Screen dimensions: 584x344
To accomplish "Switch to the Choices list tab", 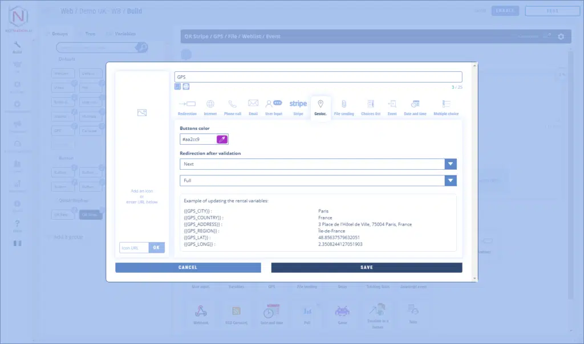I will pos(371,107).
